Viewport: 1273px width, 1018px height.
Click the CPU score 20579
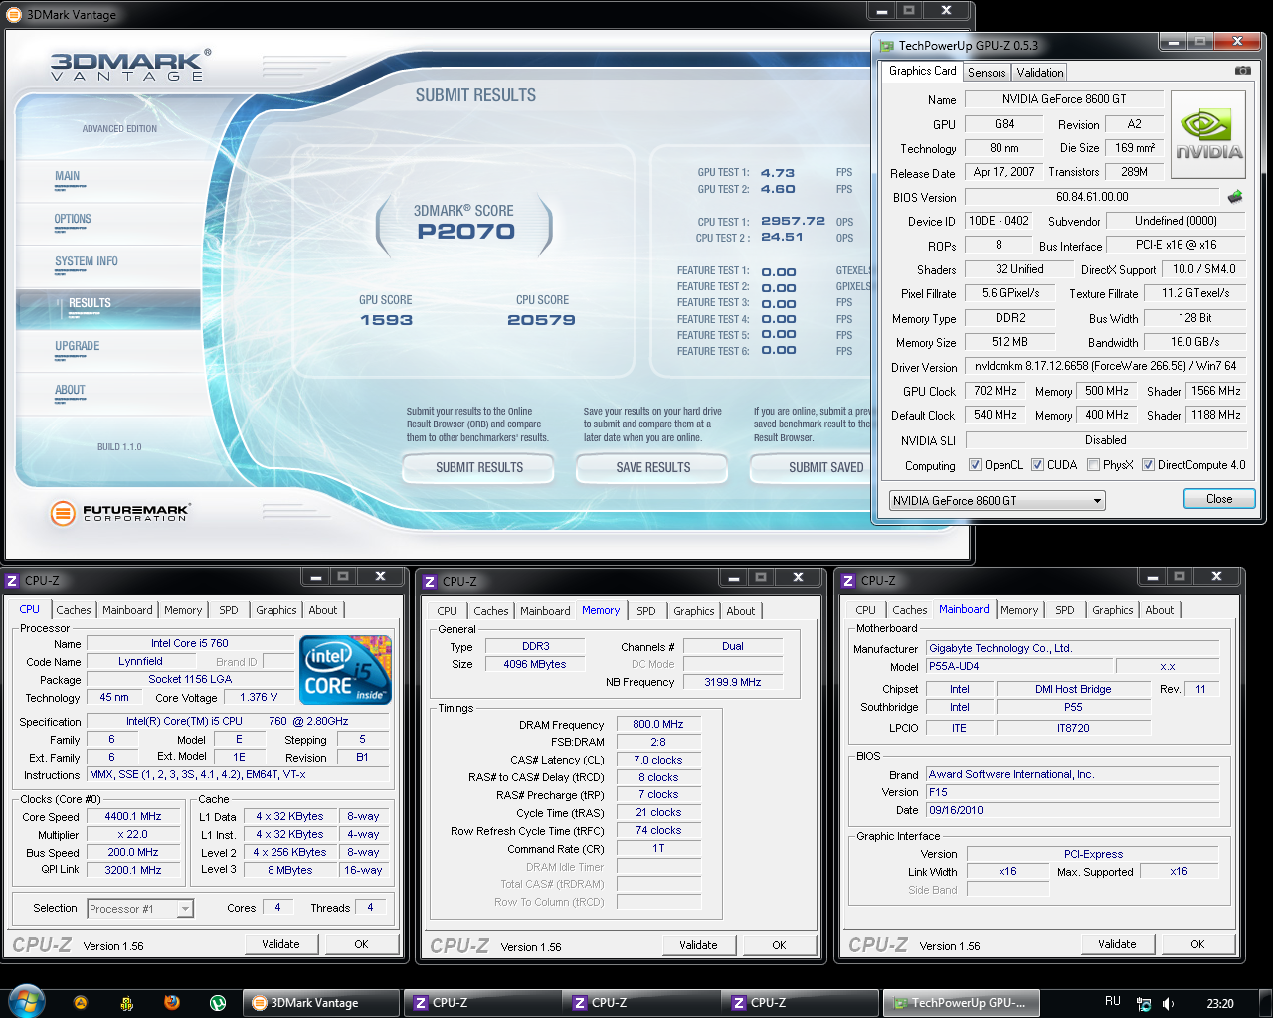pyautogui.click(x=541, y=320)
